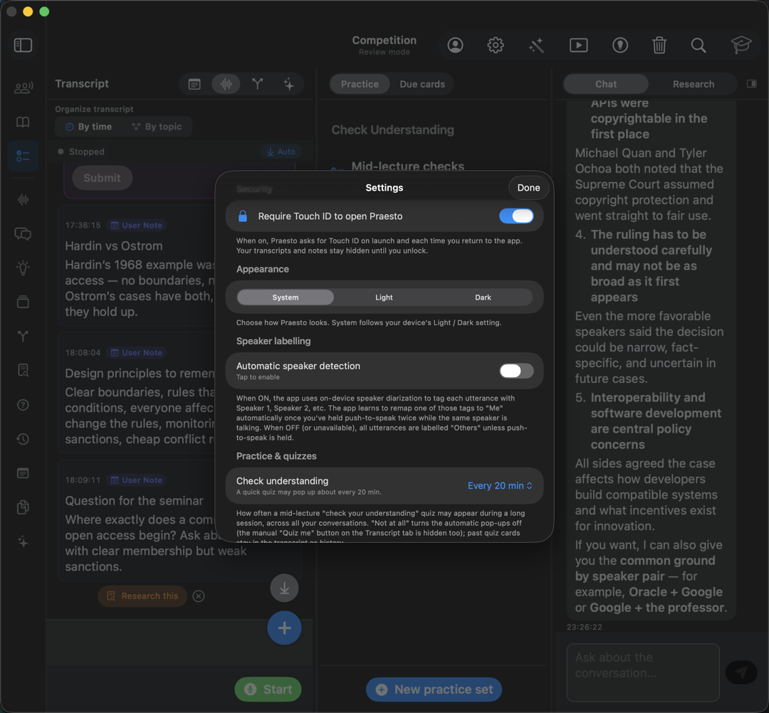Image resolution: width=769 pixels, height=713 pixels.
Task: Open the text card icon in sidebar
Action: pyautogui.click(x=23, y=473)
